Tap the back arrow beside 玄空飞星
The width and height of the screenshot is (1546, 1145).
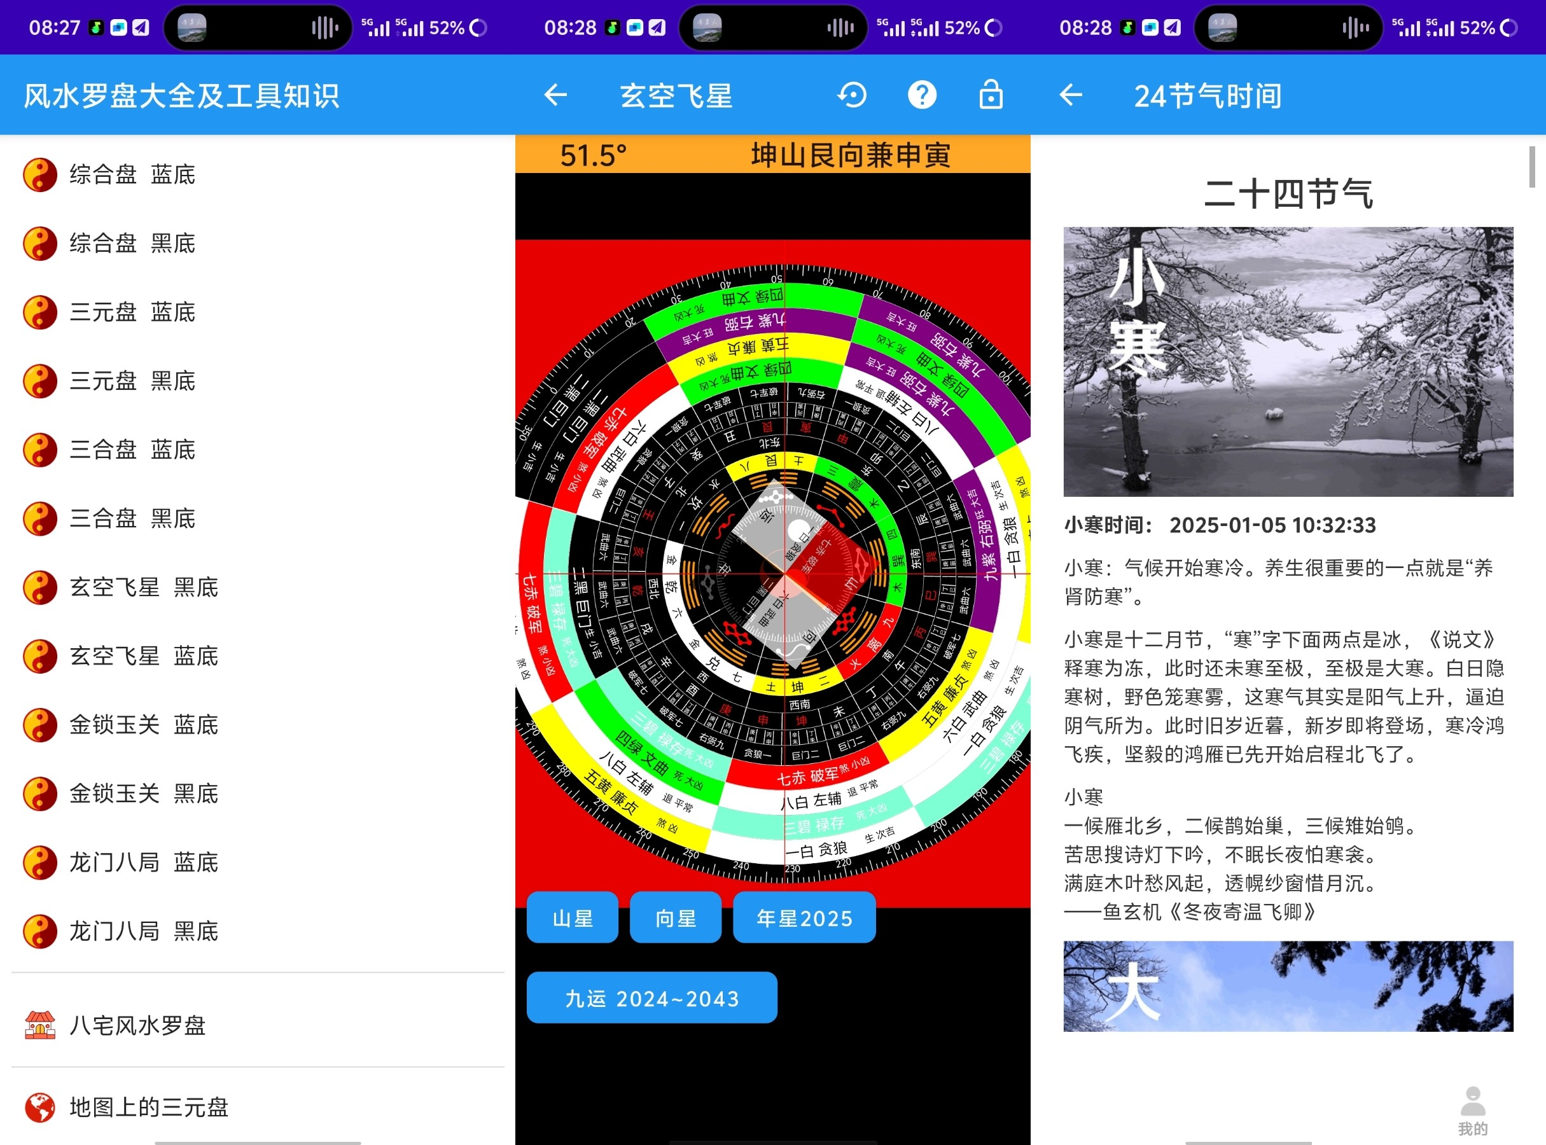tap(555, 95)
